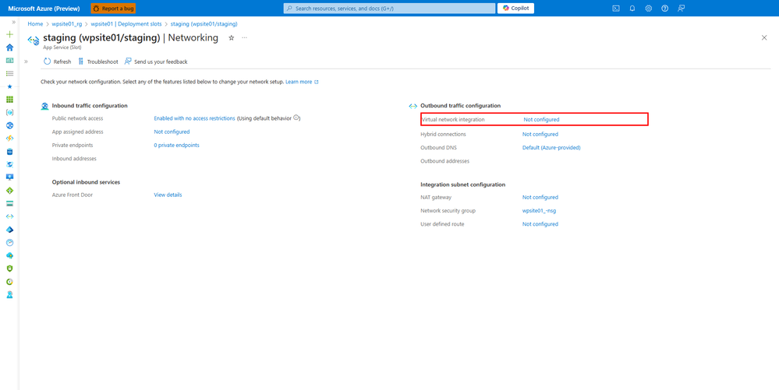Click the Outbound addresses label
The height and width of the screenshot is (390, 779).
pyautogui.click(x=444, y=161)
